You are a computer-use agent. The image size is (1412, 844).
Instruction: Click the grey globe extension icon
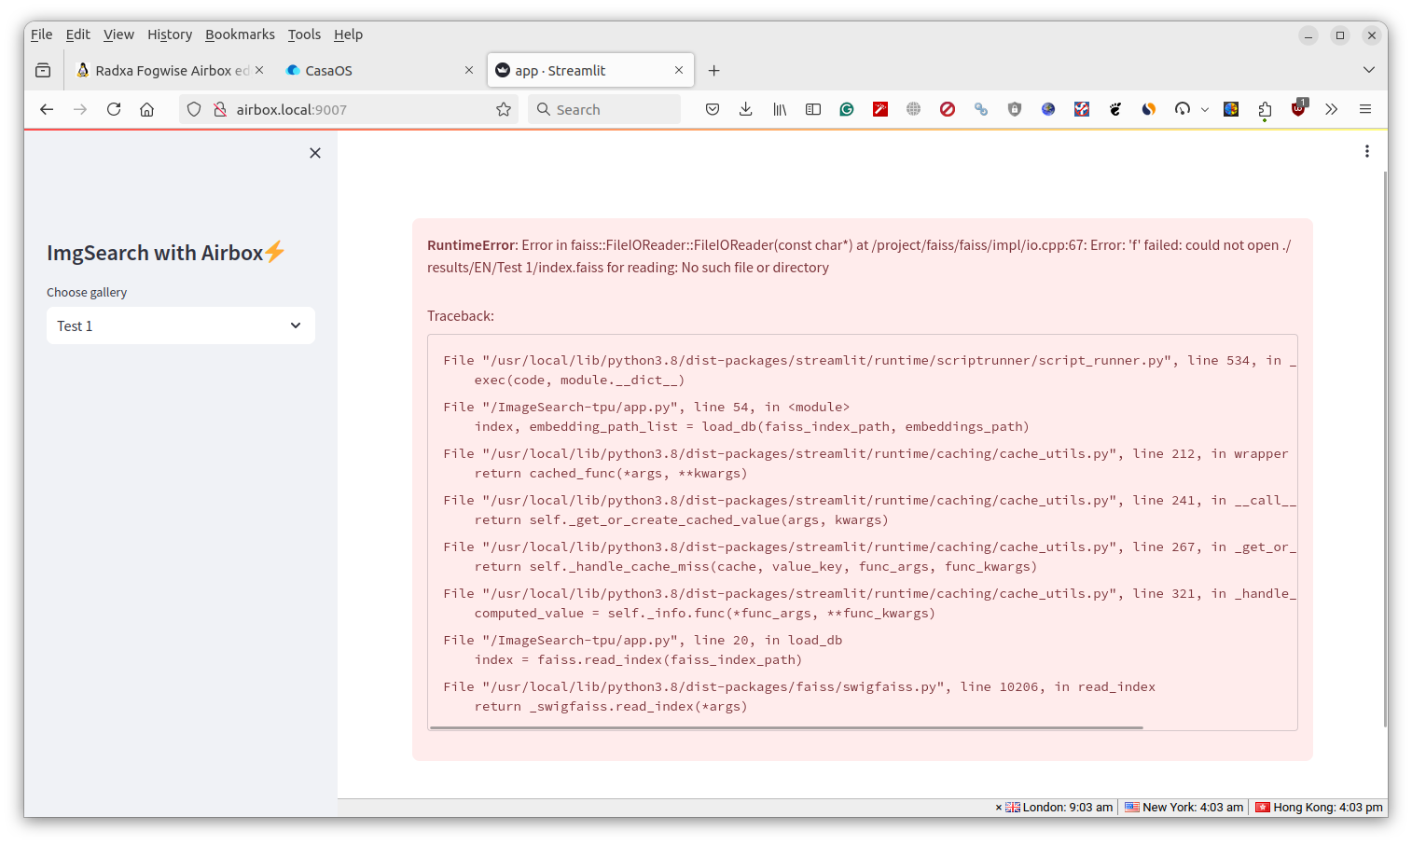914,109
